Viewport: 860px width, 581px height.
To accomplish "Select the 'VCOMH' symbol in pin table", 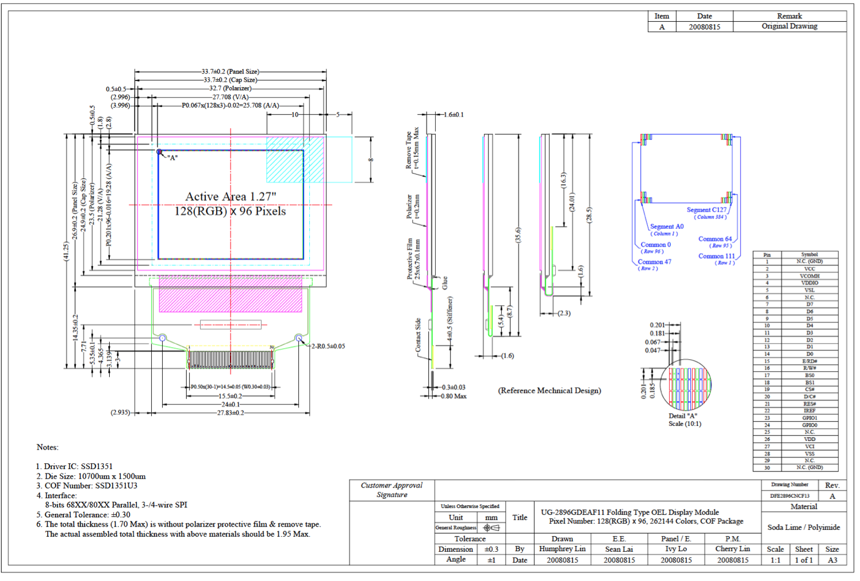I will pos(809,276).
